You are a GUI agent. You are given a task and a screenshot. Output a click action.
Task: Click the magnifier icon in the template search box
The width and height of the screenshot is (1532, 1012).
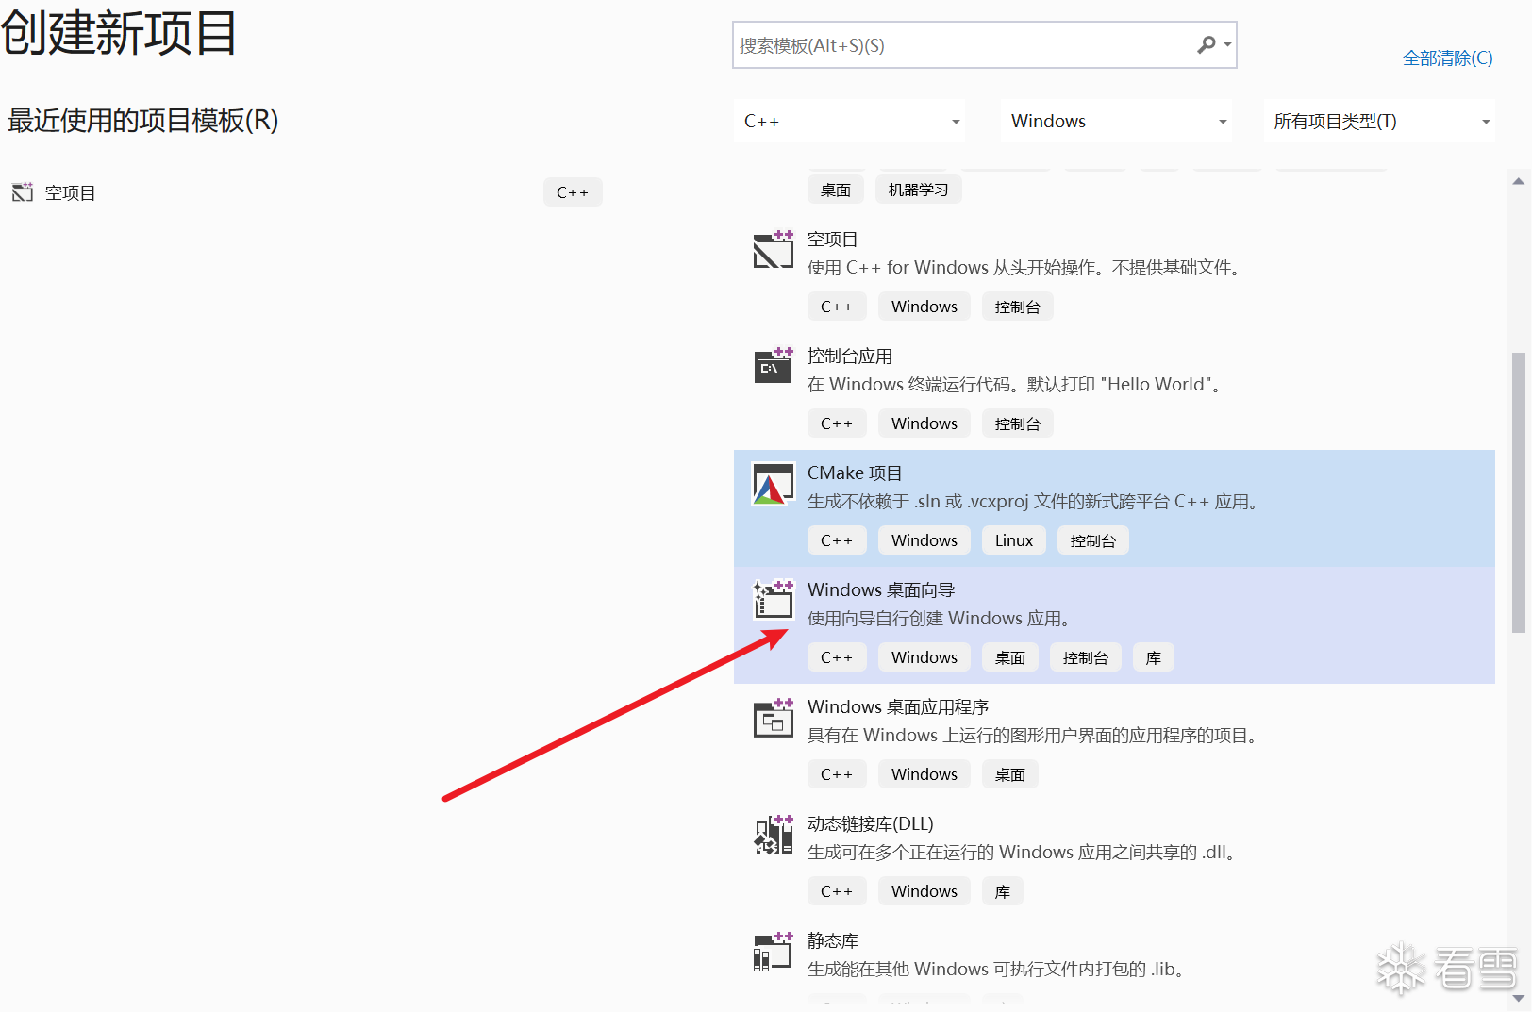(1206, 45)
